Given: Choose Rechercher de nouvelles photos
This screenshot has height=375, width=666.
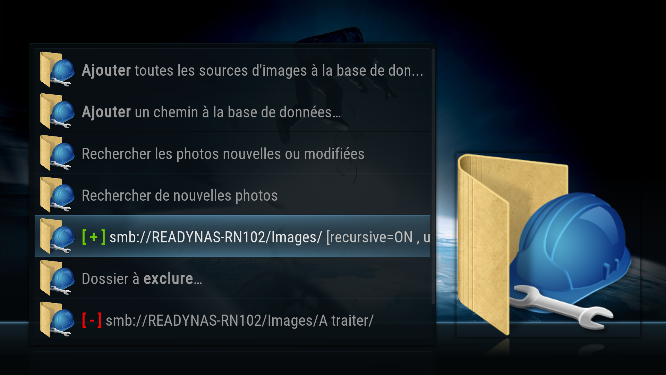Looking at the screenshot, I should coord(232,194).
